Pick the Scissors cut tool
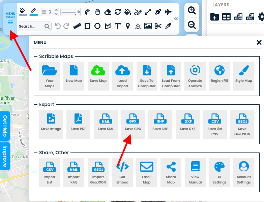264x202 pixels. (158, 26)
